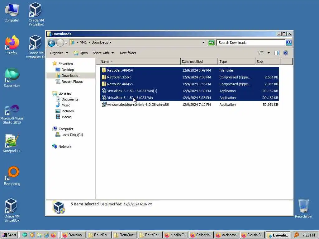Open the Recycle Bin
Image resolution: width=319 pixels, height=239 pixels.
tap(303, 209)
